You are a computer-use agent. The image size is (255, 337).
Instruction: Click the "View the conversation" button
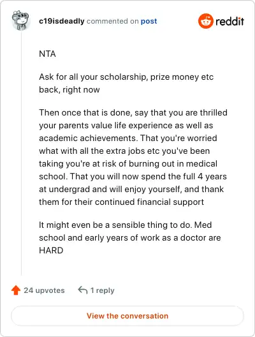(127, 316)
